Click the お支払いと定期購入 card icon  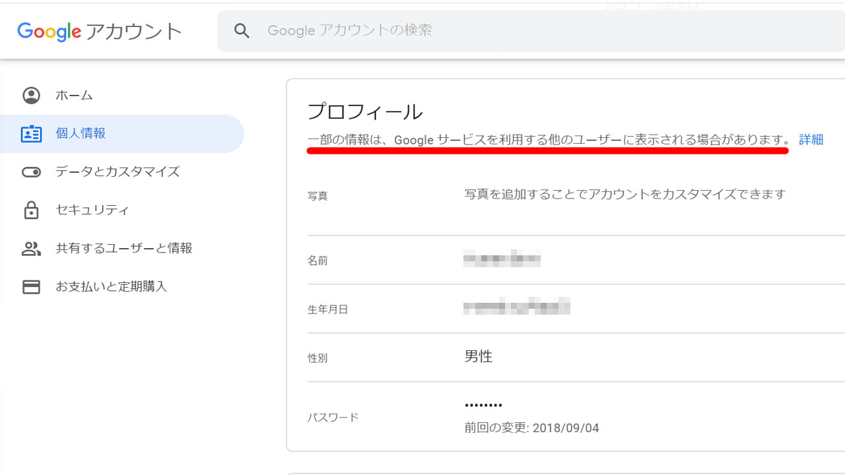[31, 287]
